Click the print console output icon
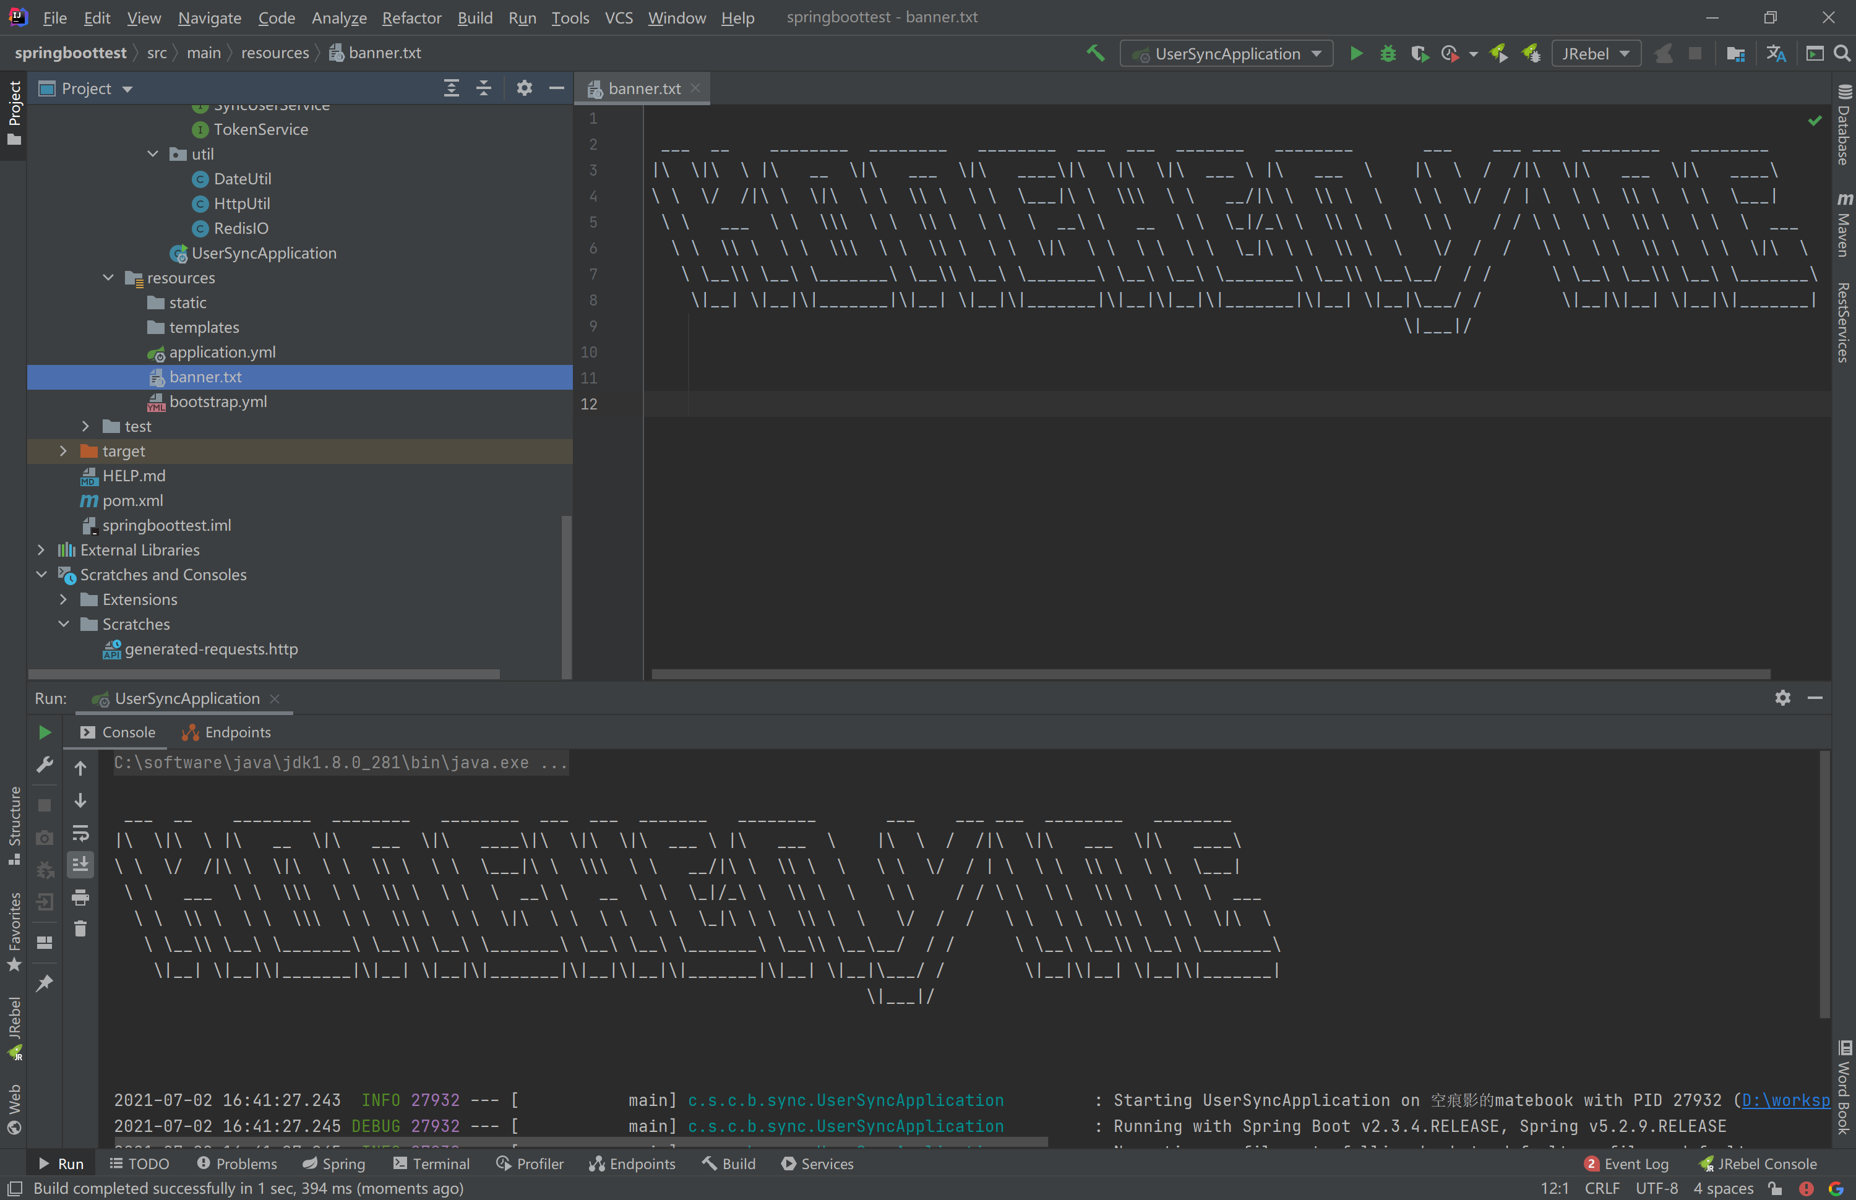1856x1200 pixels. [x=80, y=898]
